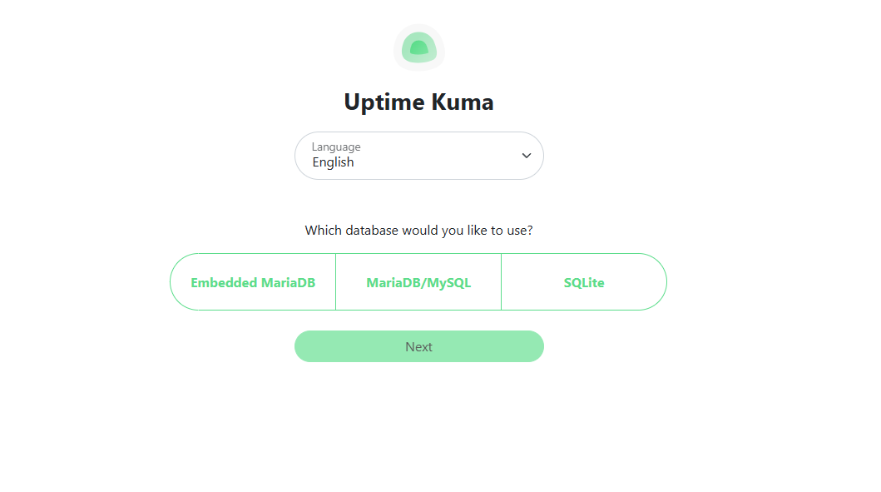881x492 pixels.
Task: Click the small 'Language' field label
Action: (x=336, y=147)
